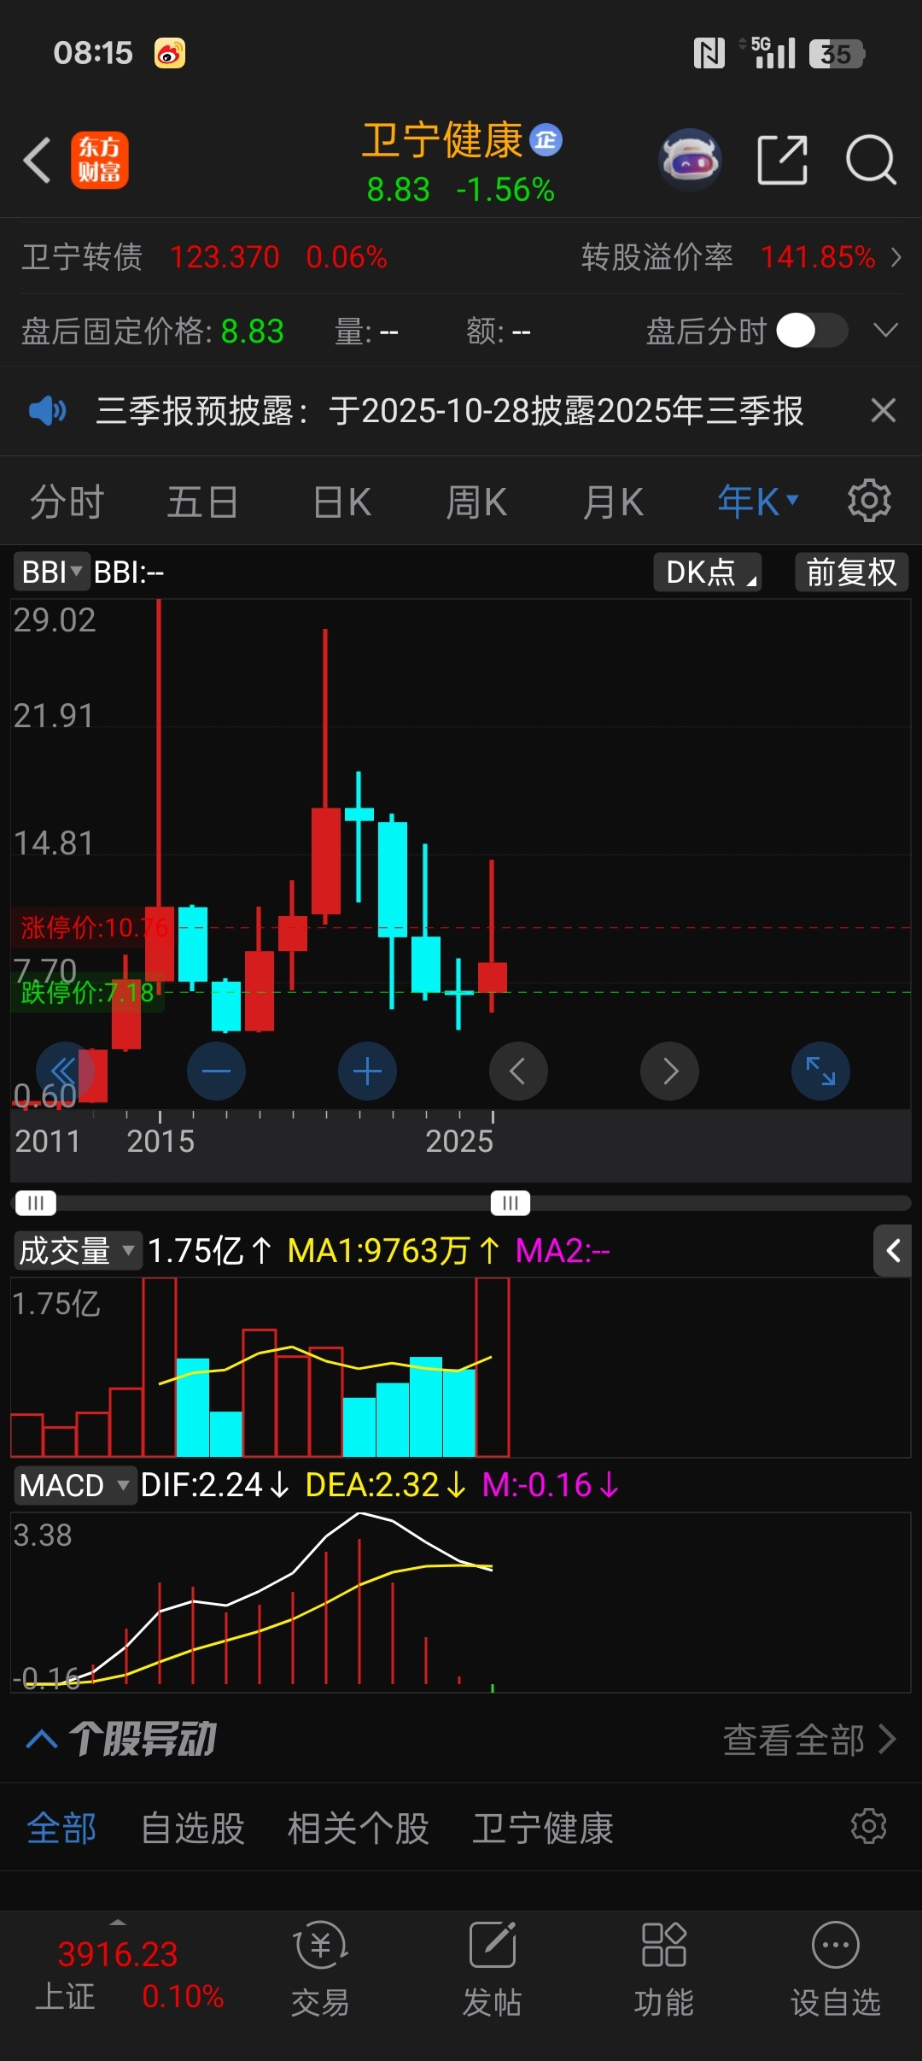
Task: Tap the DEA:2.32 value
Action: tap(385, 1485)
